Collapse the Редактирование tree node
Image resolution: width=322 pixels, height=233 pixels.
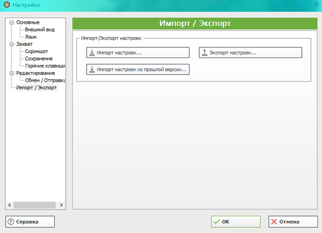click(12, 73)
